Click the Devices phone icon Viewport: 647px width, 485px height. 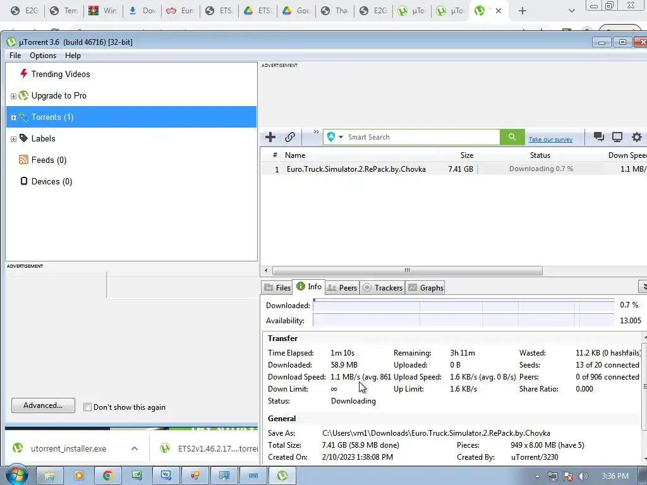click(x=24, y=181)
